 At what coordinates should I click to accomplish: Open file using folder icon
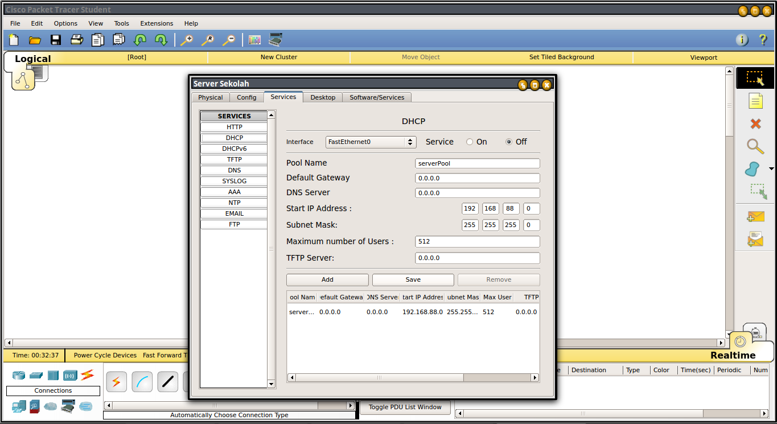tap(35, 40)
